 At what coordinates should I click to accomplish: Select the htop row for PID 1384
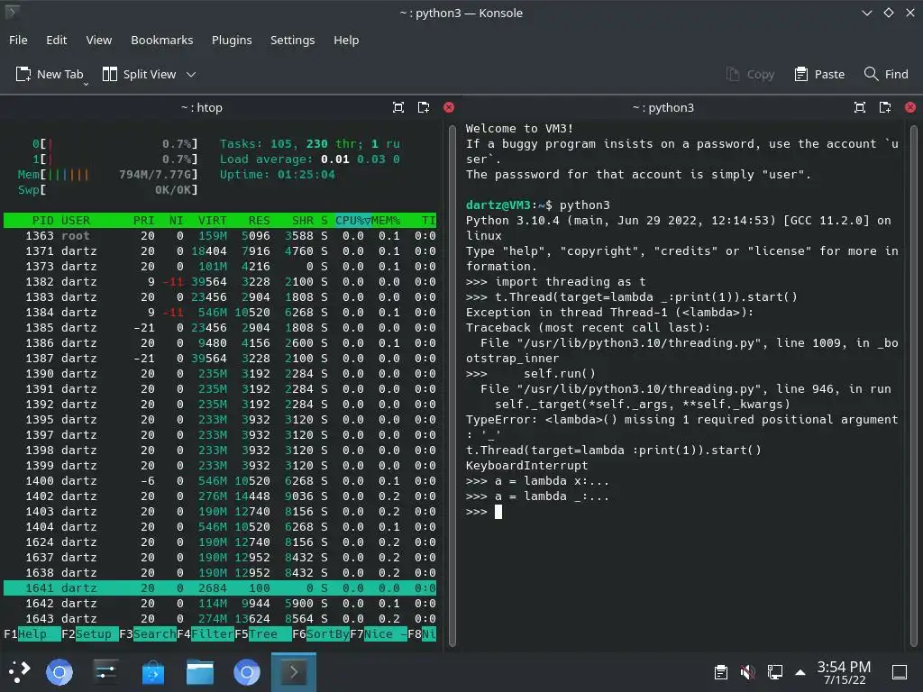pyautogui.click(x=220, y=312)
